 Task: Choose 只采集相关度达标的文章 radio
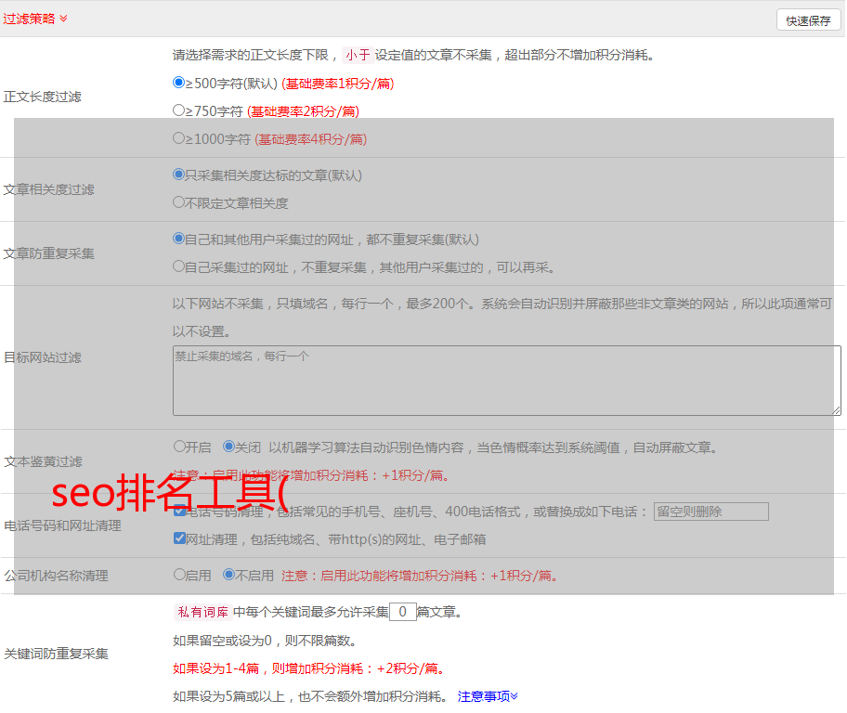coord(178,175)
